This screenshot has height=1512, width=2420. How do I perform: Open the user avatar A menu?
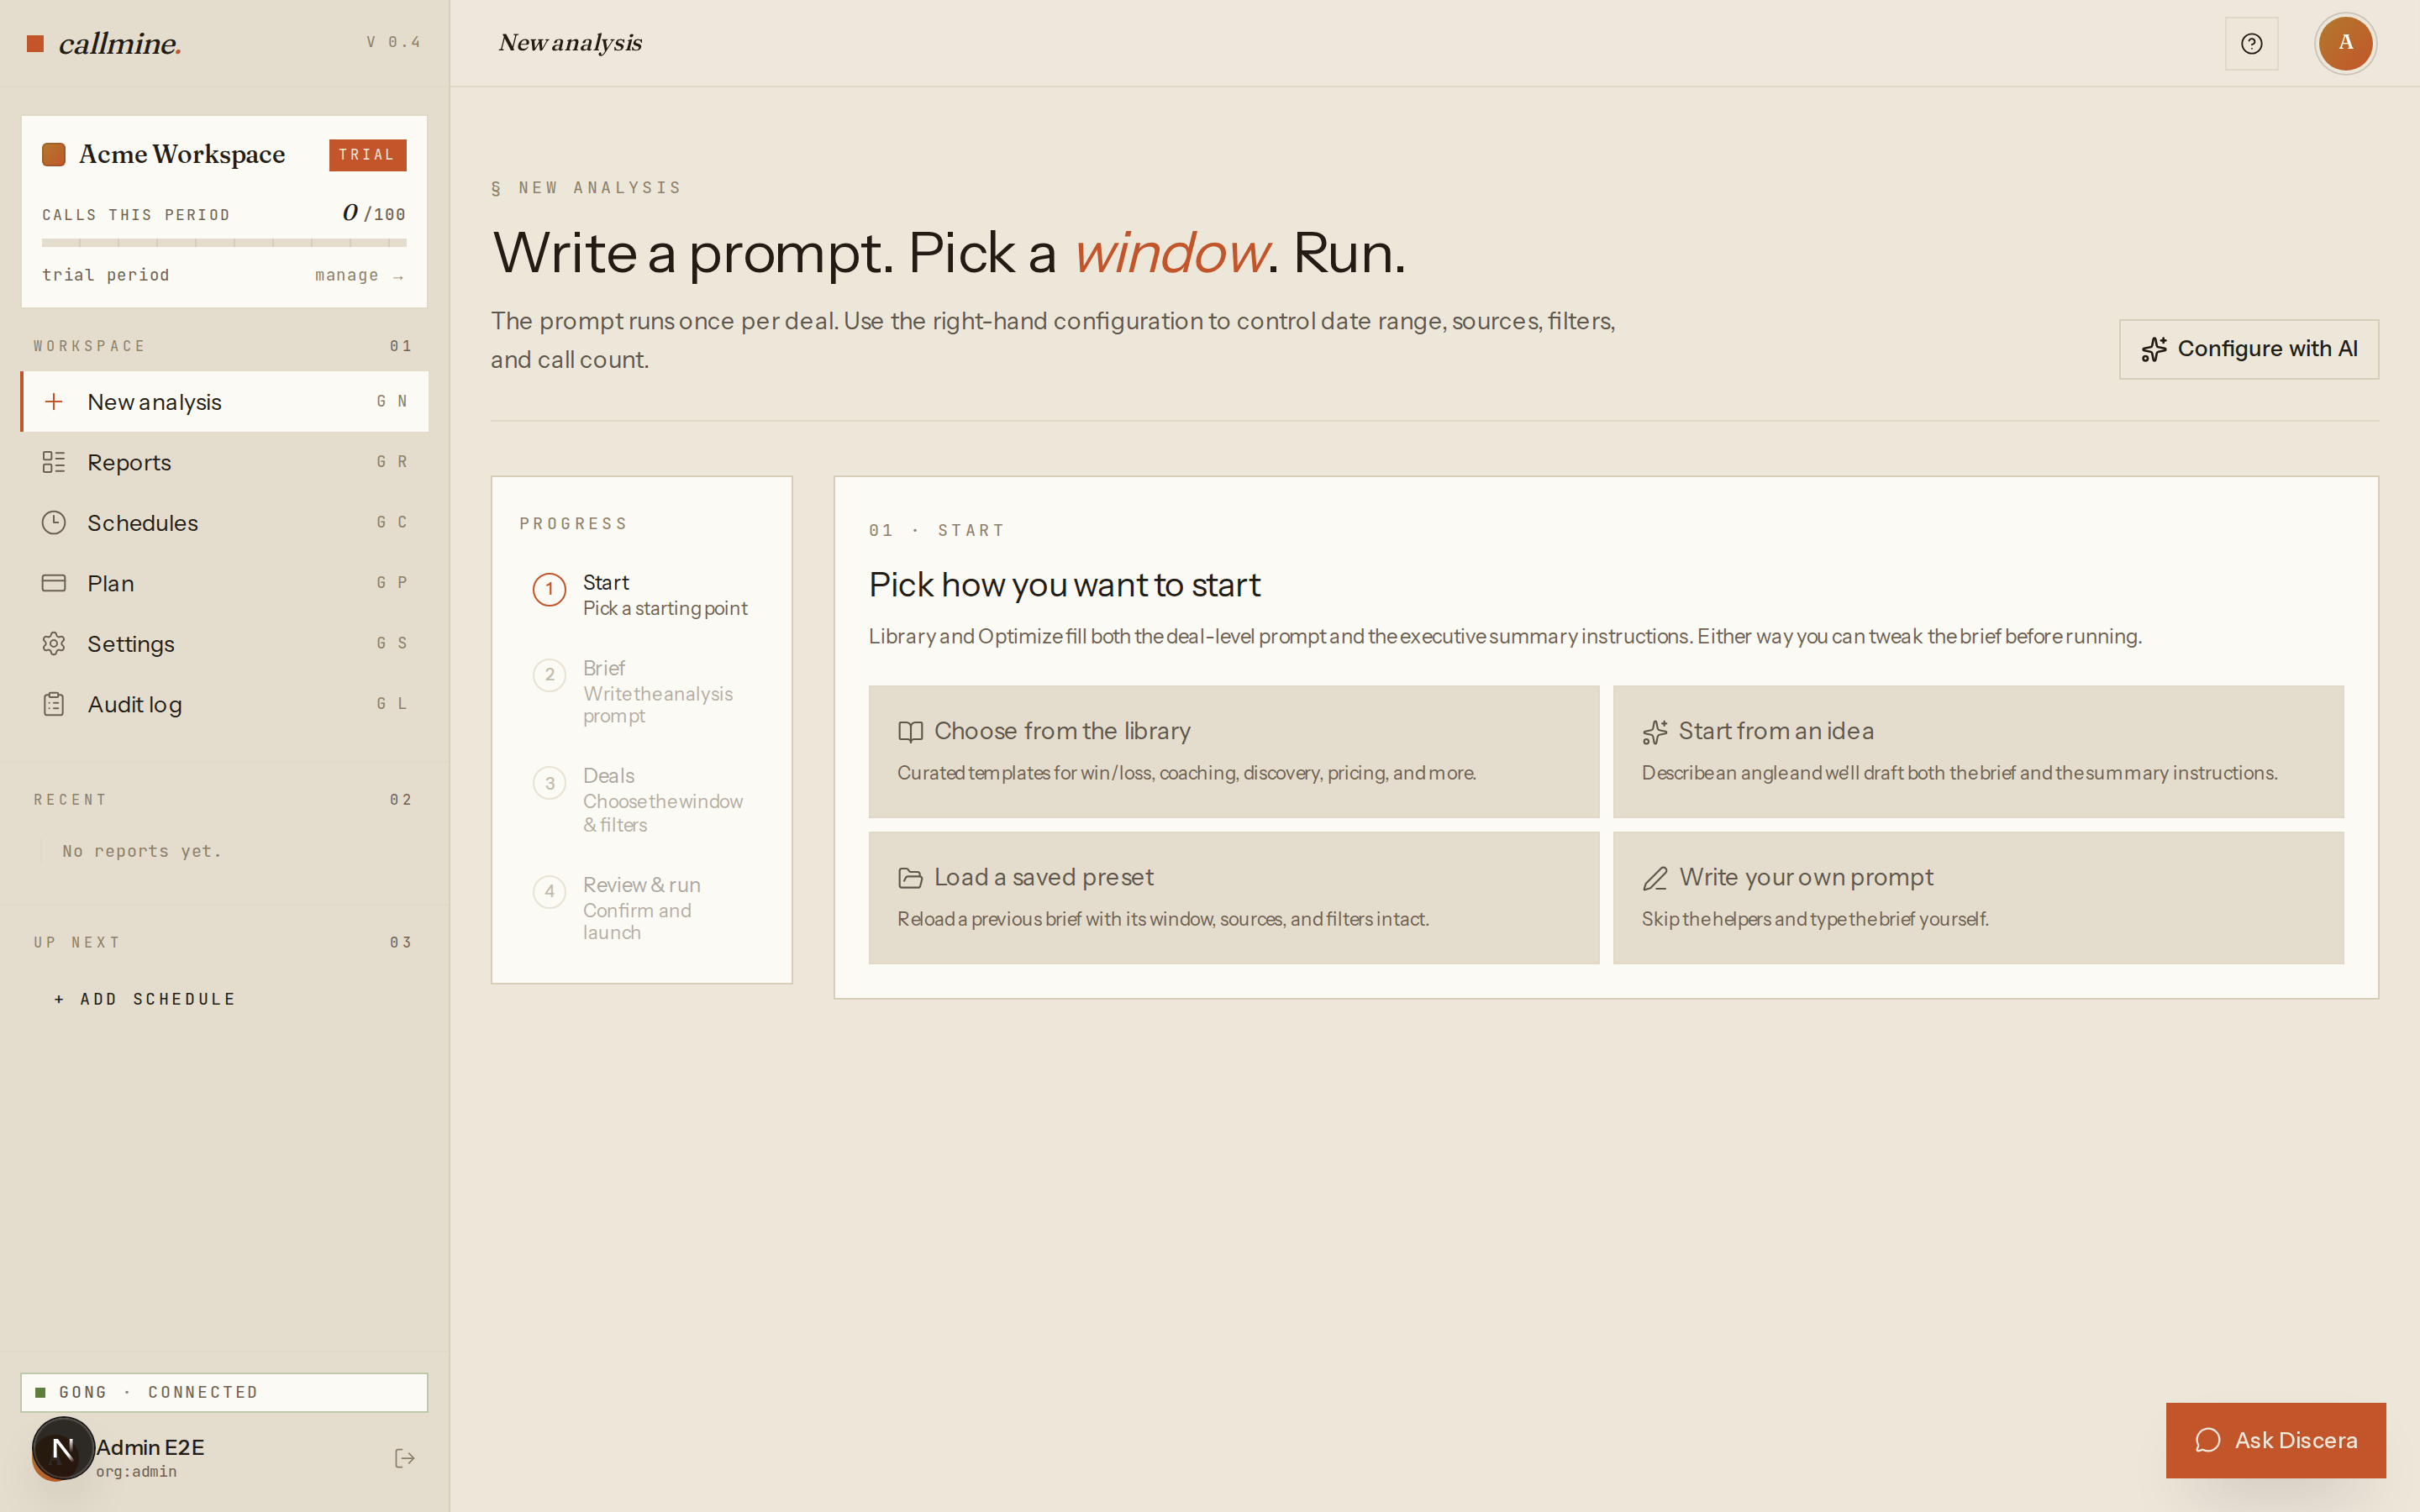(2345, 43)
